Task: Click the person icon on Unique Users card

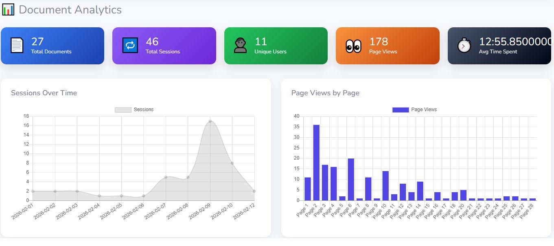Action: tap(240, 45)
